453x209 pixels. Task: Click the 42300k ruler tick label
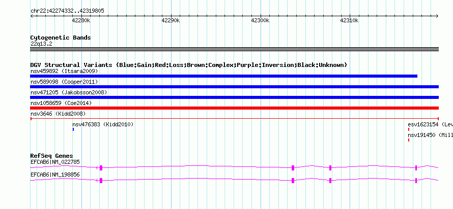click(x=260, y=21)
